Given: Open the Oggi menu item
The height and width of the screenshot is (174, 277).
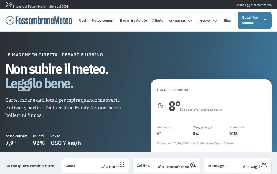Looking at the screenshot, I should click(x=83, y=20).
